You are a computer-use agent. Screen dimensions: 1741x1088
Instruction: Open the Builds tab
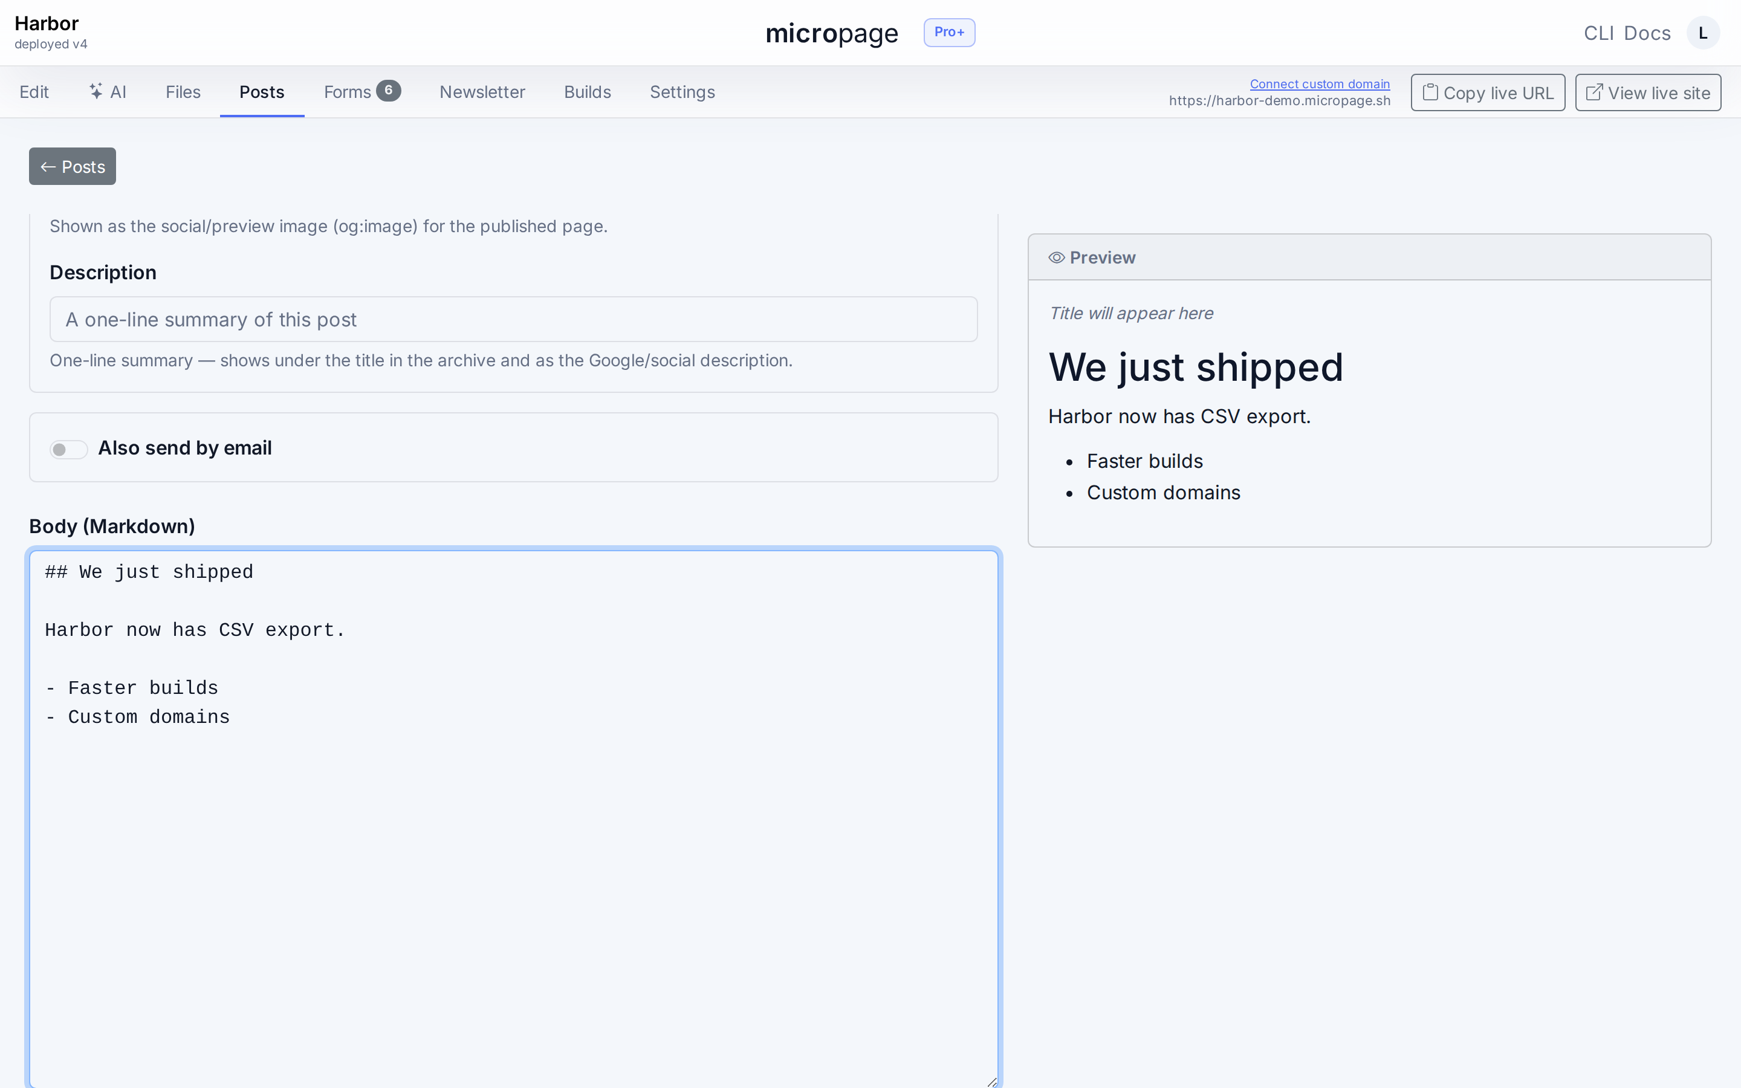[x=587, y=92]
